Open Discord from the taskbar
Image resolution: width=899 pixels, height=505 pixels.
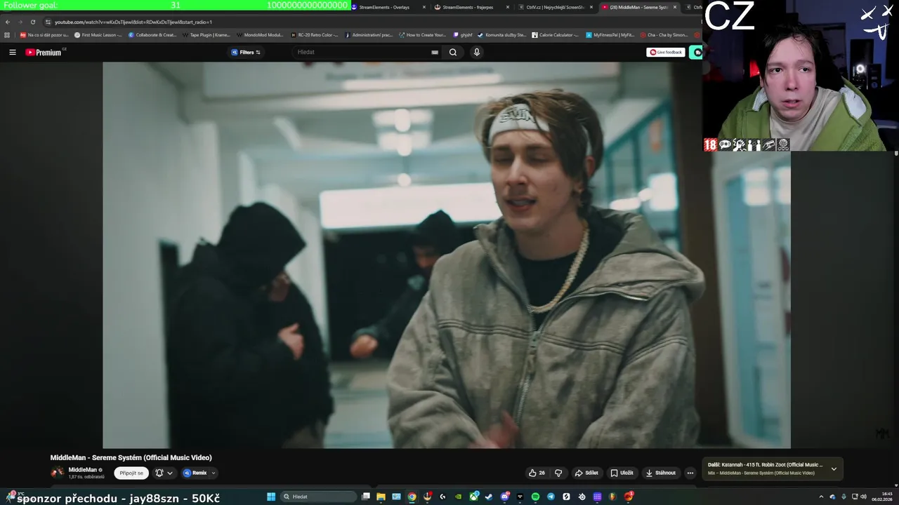pyautogui.click(x=504, y=497)
